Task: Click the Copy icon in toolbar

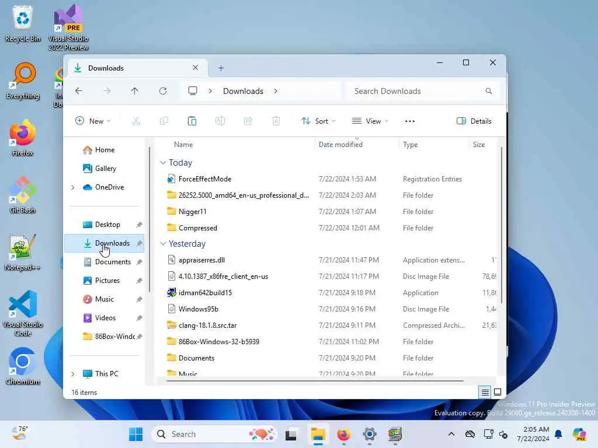Action: [164, 121]
